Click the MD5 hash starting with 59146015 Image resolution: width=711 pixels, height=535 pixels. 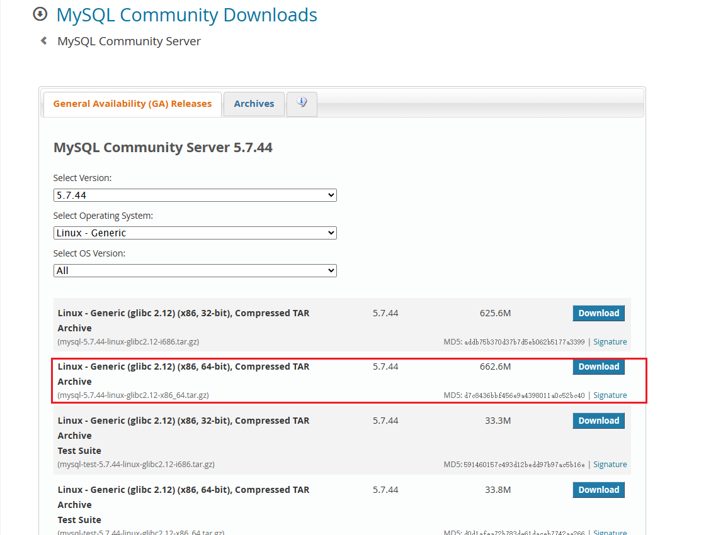click(524, 465)
